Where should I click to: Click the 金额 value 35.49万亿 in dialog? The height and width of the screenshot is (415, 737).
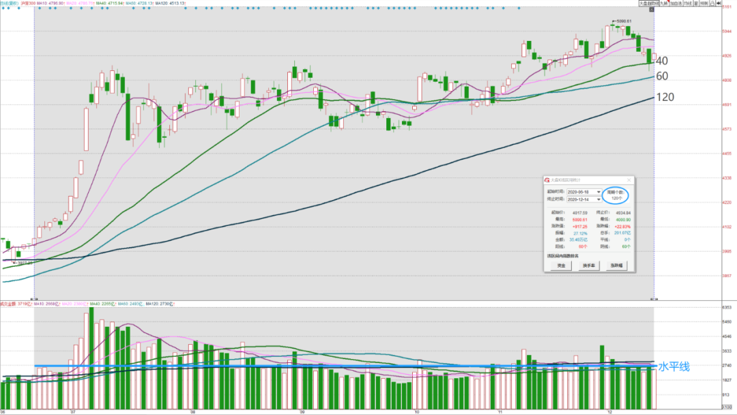[x=579, y=240]
